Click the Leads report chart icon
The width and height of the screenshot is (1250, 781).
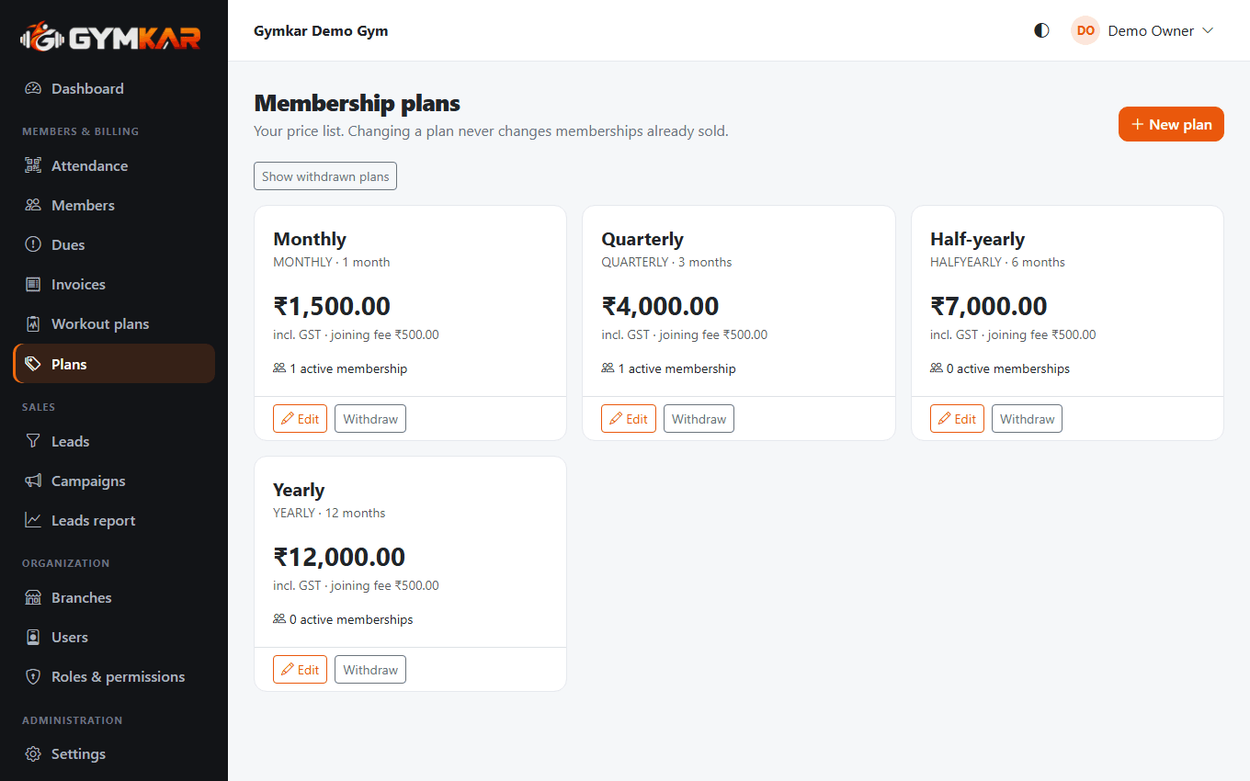pos(33,520)
